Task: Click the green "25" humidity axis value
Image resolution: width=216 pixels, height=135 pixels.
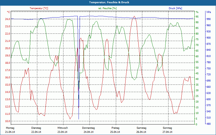Action: (x=197, y=96)
